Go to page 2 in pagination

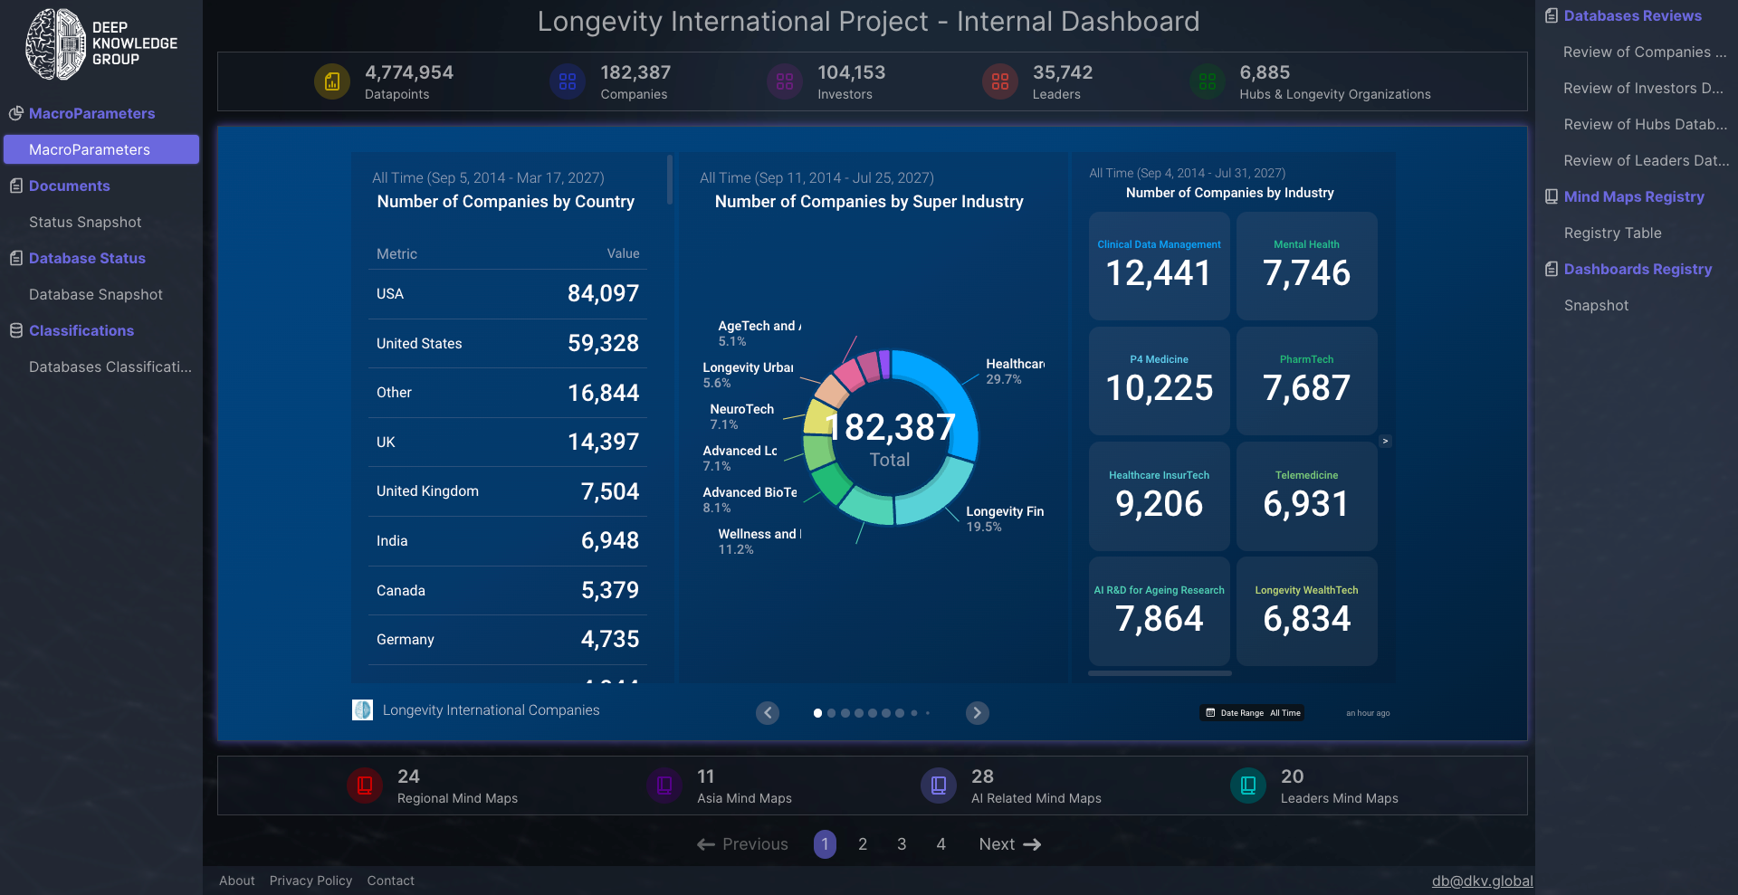[x=863, y=844]
